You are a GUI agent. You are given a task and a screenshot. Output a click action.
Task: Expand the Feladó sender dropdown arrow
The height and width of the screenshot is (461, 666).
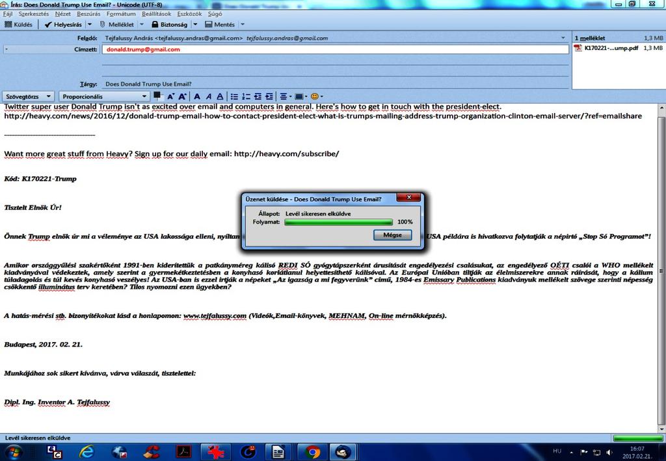pyautogui.click(x=563, y=38)
